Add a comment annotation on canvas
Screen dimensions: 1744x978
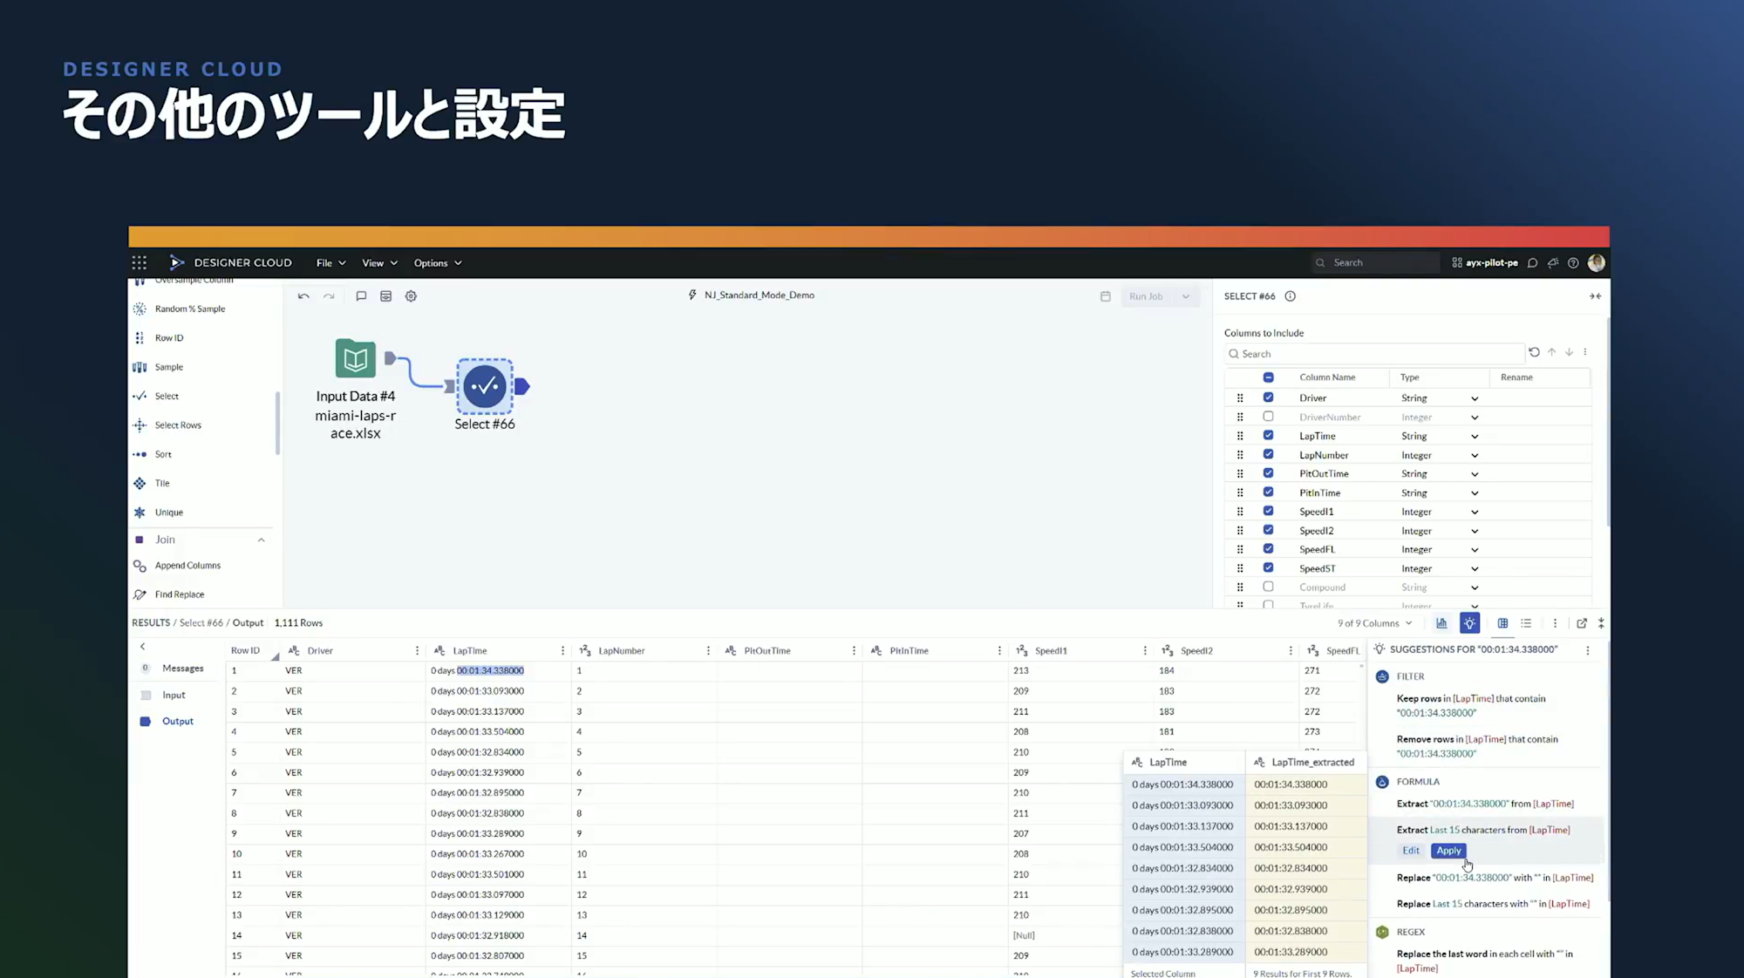(361, 296)
